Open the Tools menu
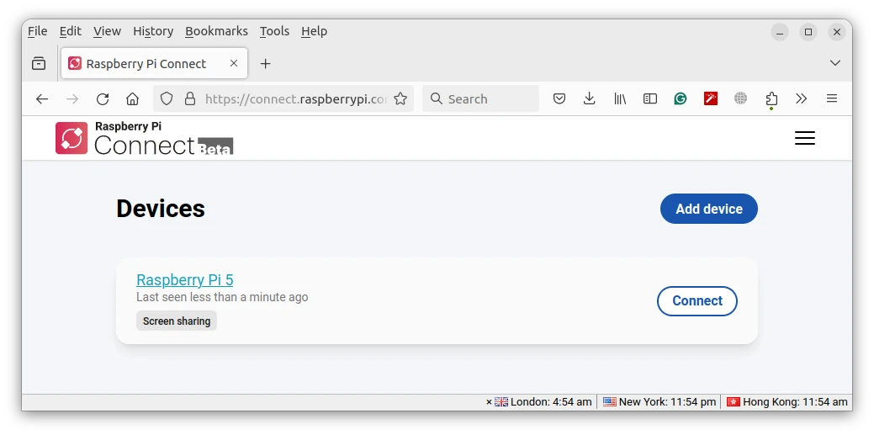The width and height of the screenshot is (874, 435). click(x=274, y=31)
